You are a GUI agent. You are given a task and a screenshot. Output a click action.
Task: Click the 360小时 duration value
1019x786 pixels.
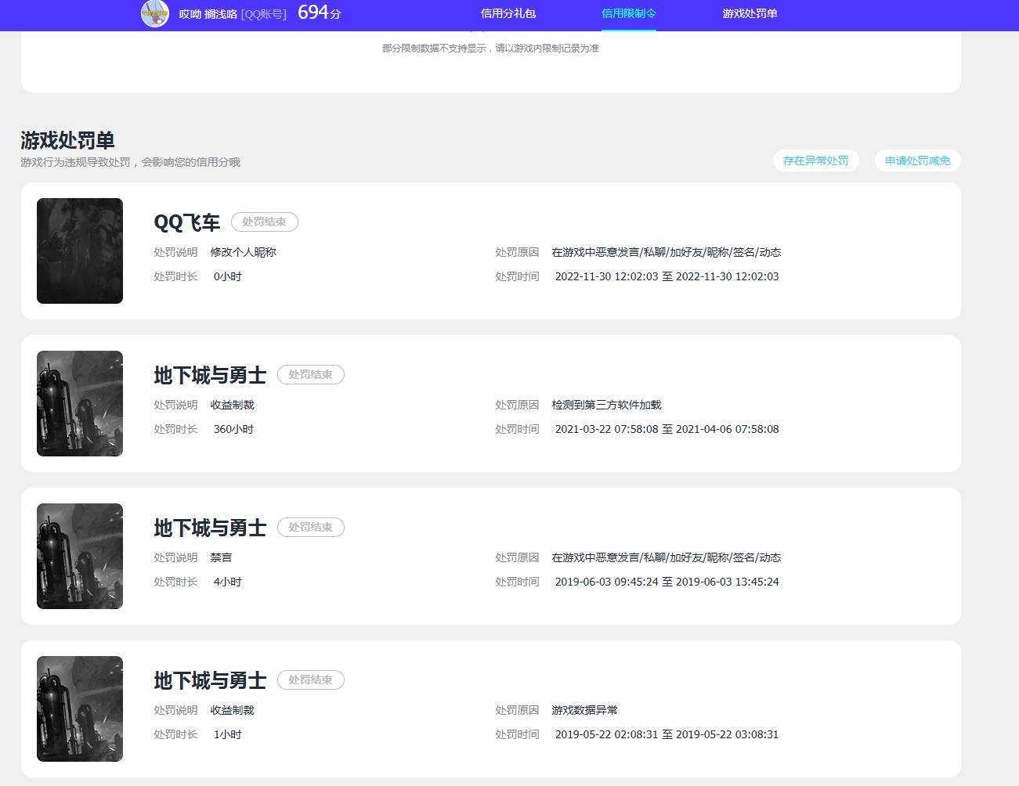pos(233,429)
